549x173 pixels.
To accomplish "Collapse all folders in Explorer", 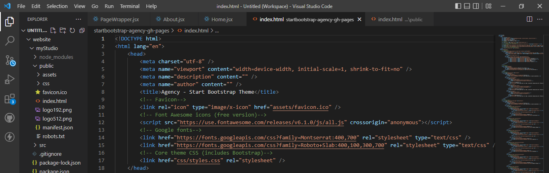I will click(x=82, y=30).
